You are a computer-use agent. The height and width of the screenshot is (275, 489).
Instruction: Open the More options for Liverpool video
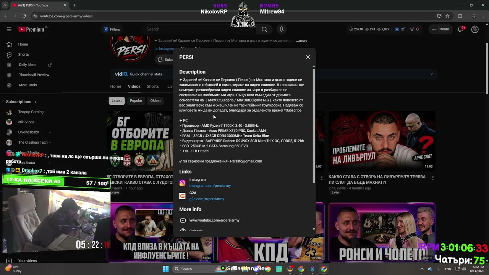tap(433, 178)
